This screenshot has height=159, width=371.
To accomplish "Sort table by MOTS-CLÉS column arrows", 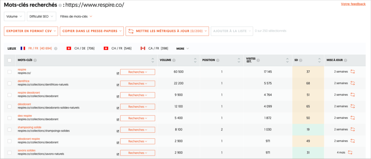I will pos(153,60).
